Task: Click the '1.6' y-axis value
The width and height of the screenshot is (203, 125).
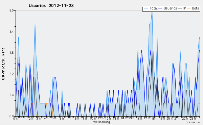Action: pyautogui.click(x=12, y=95)
